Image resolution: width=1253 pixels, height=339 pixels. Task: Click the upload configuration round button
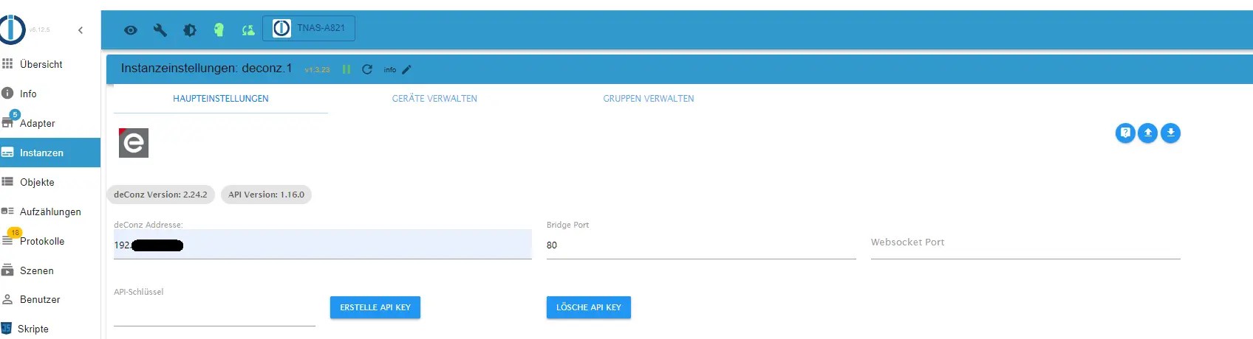(1148, 133)
